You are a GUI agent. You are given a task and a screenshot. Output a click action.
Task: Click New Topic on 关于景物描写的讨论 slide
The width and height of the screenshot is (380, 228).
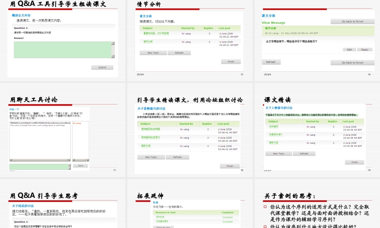(x=151, y=157)
